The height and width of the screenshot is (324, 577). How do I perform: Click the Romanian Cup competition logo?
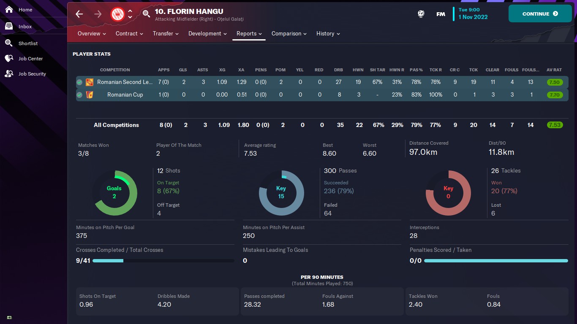90,95
